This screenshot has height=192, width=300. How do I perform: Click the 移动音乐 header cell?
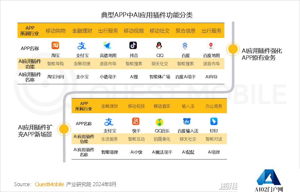tap(162, 106)
